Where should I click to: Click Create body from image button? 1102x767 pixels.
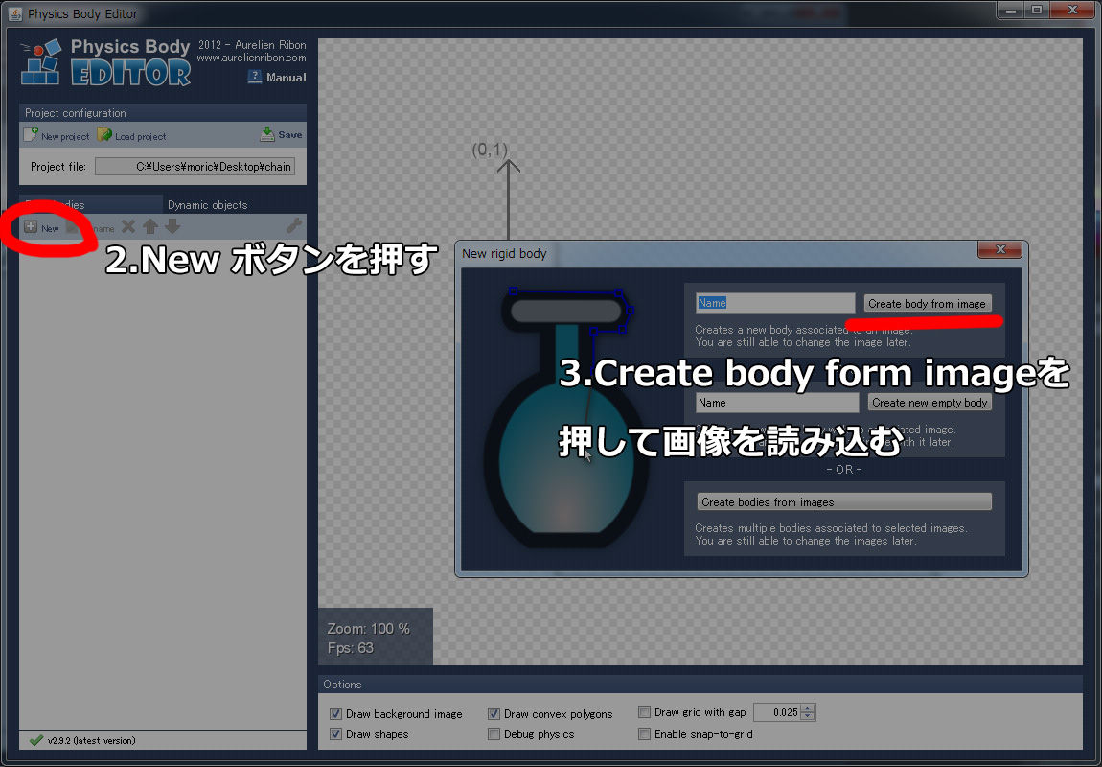[927, 304]
